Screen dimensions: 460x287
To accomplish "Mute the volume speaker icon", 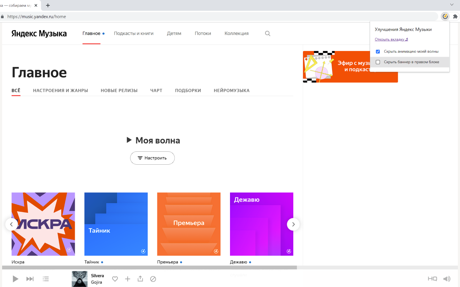I will tap(447, 279).
